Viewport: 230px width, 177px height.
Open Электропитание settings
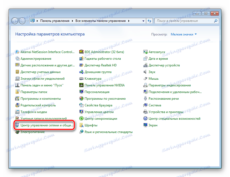[x=31, y=132]
